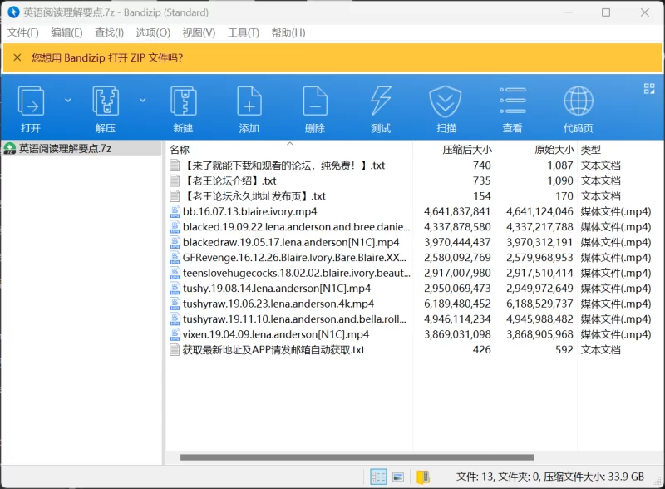
Task: Click the sort chevron above 名称 column
Action: click(289, 143)
